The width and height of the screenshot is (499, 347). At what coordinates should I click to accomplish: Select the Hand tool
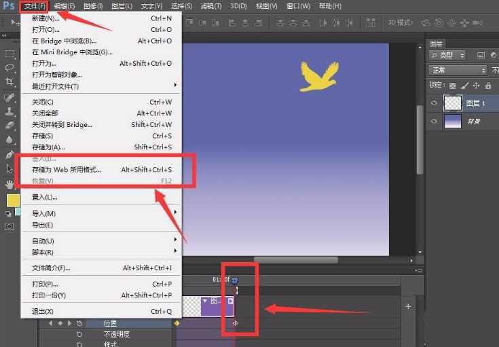pos(10,183)
